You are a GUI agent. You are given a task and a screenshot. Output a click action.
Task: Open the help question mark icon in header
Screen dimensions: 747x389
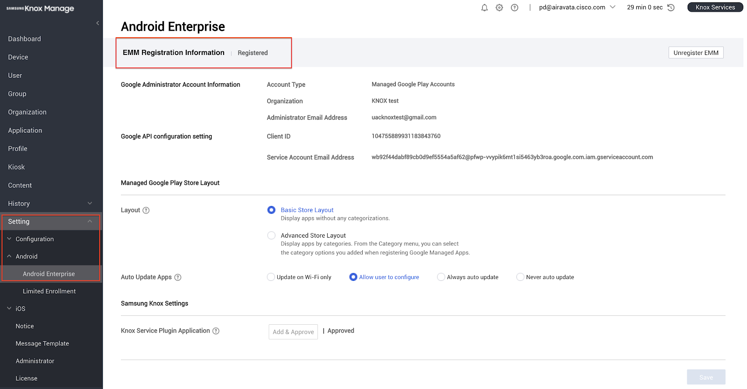pos(514,7)
